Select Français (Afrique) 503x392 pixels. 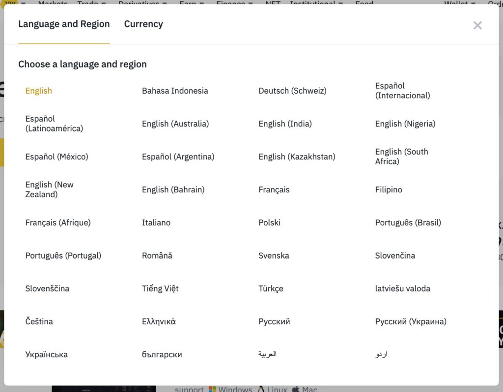click(58, 223)
